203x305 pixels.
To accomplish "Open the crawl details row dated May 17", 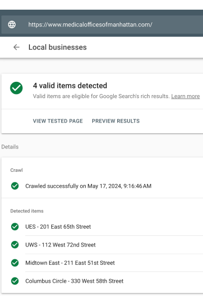I will pyautogui.click(x=102, y=186).
